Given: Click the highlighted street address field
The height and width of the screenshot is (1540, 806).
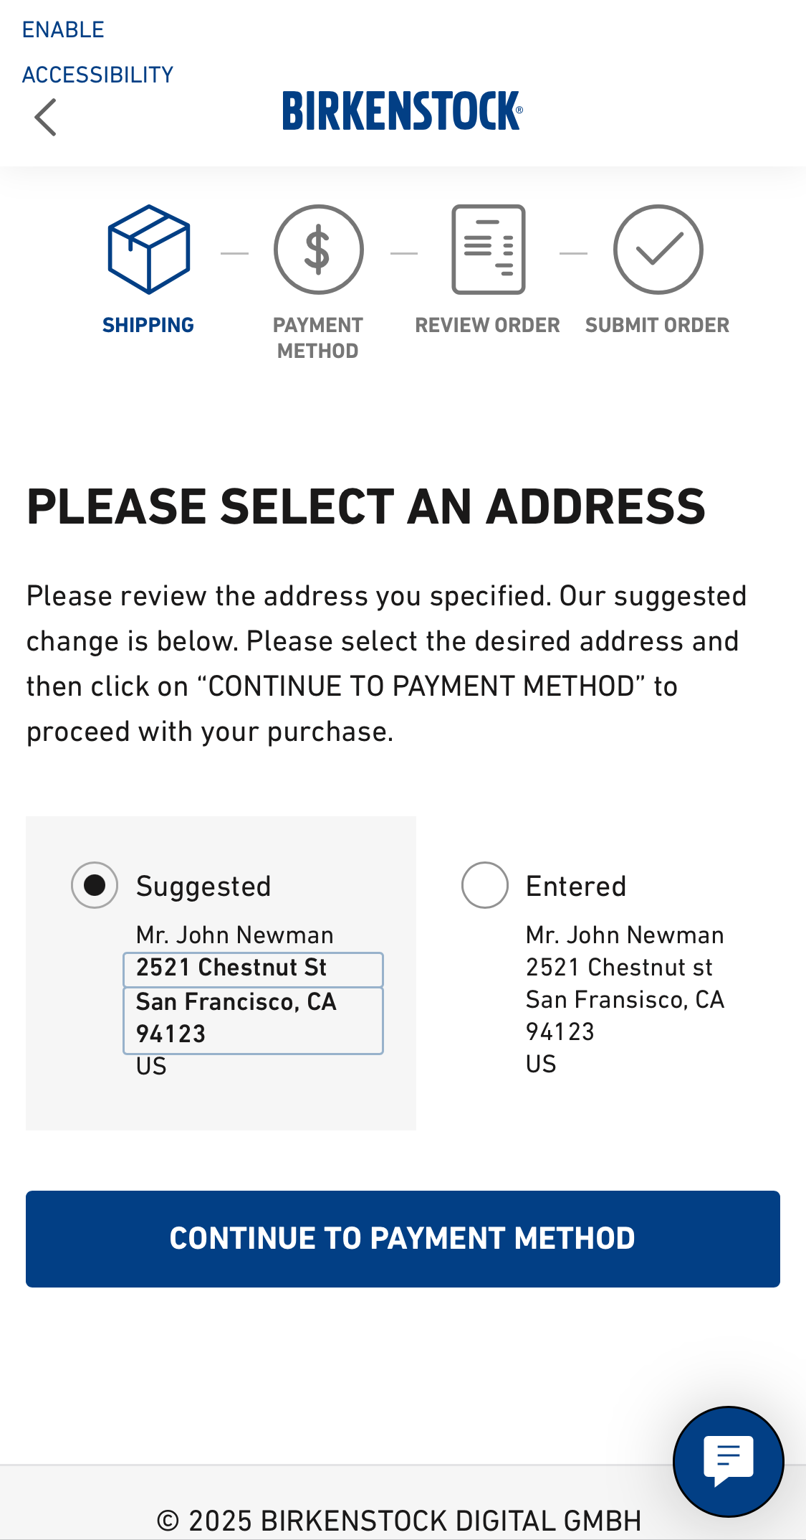Looking at the screenshot, I should (253, 969).
